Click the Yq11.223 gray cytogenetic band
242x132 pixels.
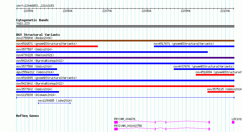pyautogui.click(x=125, y=26)
